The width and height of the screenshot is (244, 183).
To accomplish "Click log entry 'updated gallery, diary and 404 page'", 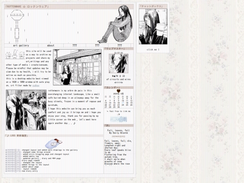I will (x=42, y=159).
